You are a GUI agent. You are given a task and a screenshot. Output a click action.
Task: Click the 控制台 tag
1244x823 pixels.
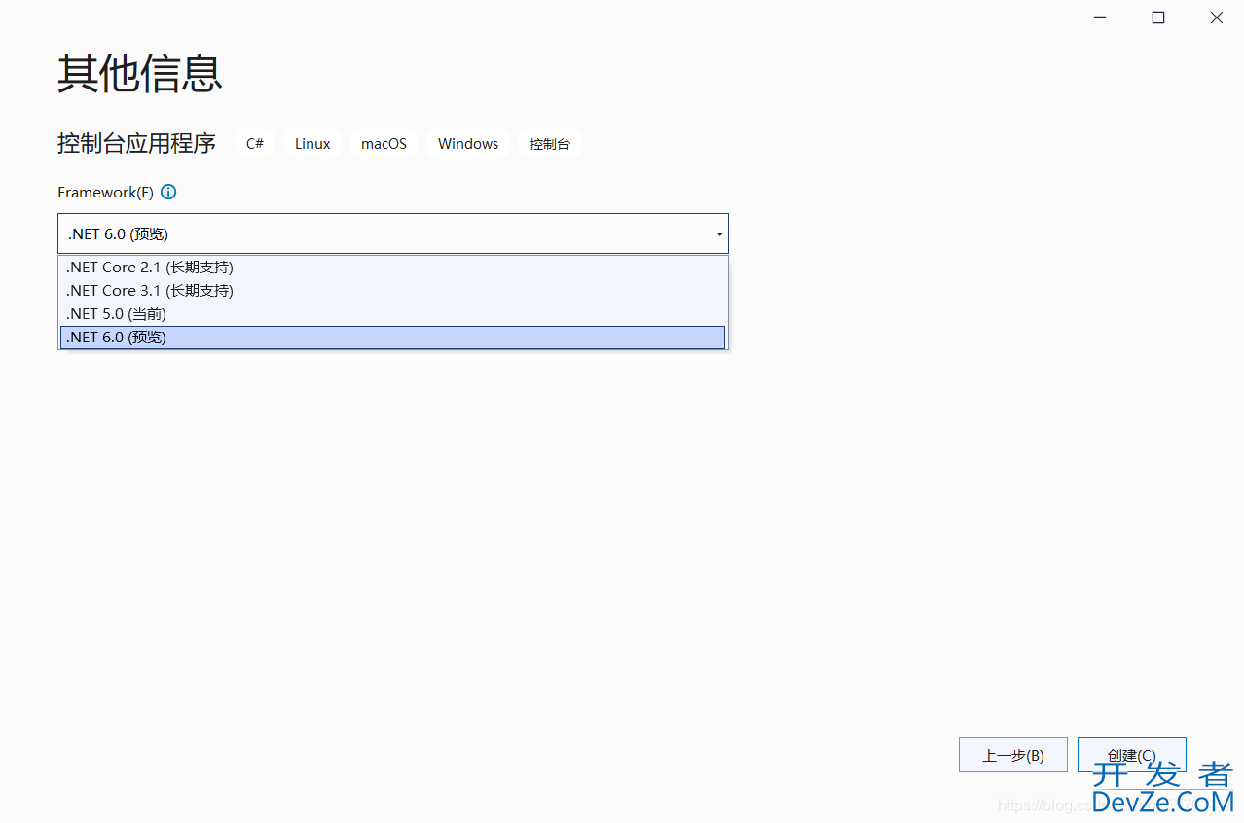(x=550, y=144)
